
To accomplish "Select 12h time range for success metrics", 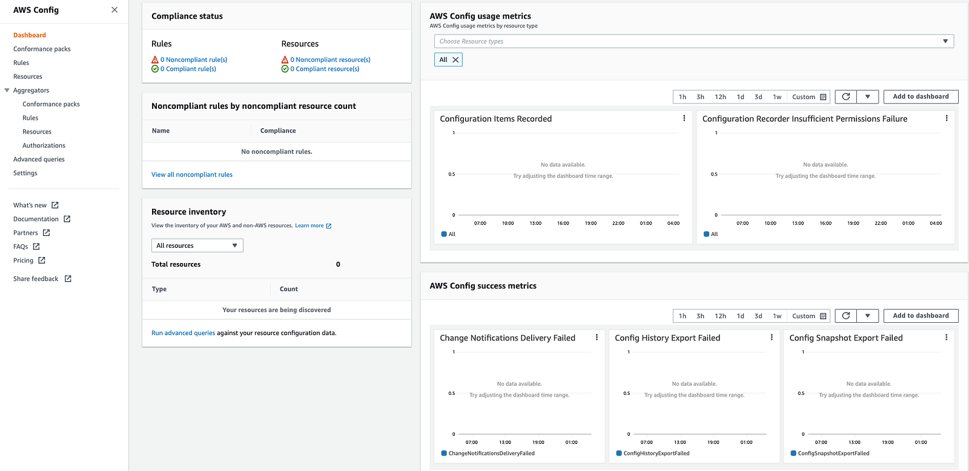I will pyautogui.click(x=720, y=316).
